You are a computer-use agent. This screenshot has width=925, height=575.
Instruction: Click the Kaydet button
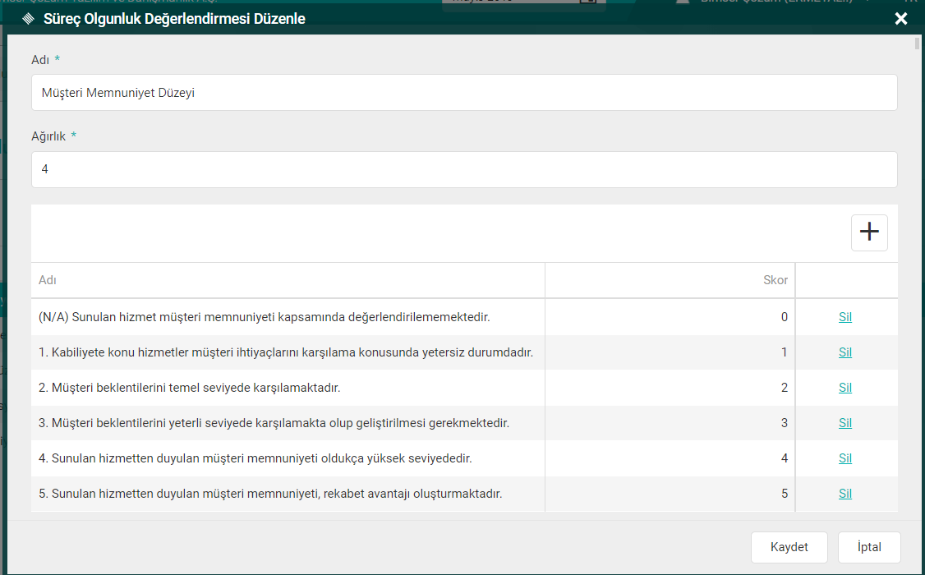pyautogui.click(x=789, y=547)
